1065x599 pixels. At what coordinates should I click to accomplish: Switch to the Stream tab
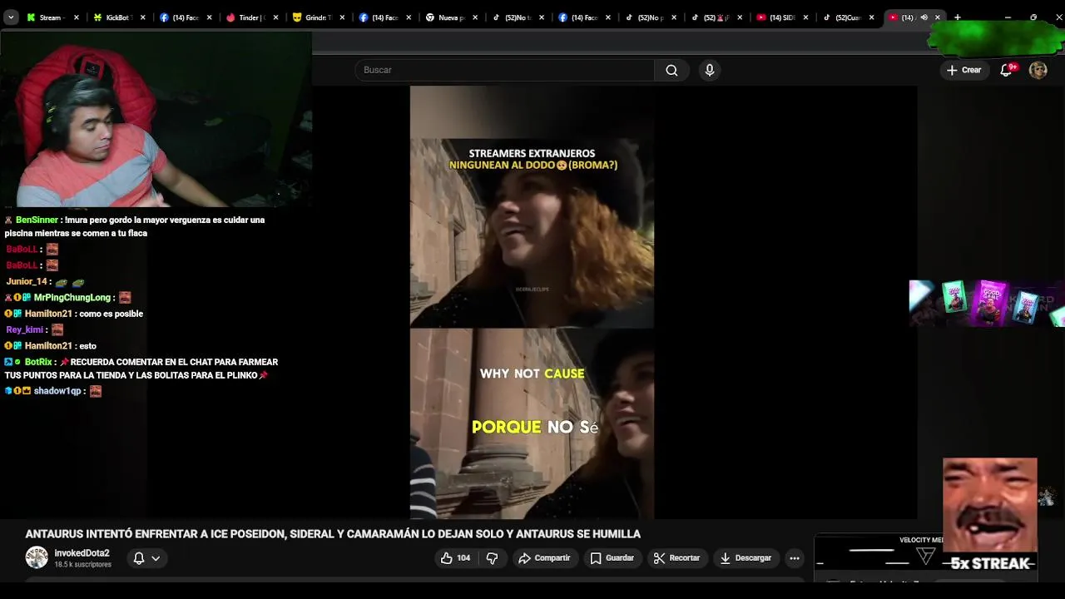[52, 17]
